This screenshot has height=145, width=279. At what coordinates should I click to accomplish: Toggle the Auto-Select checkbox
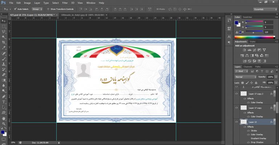[x=15, y=9]
